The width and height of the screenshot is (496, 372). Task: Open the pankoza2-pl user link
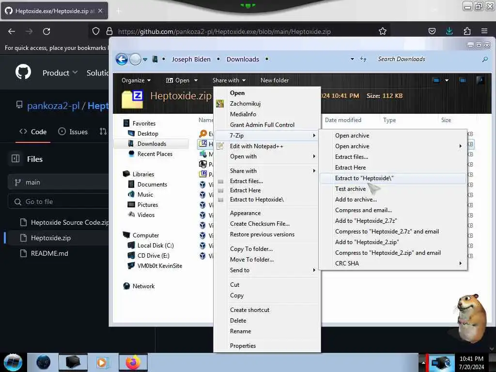[x=53, y=106]
